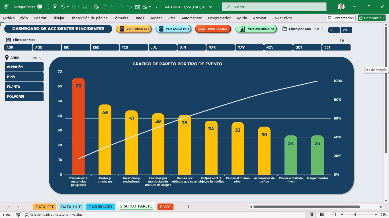Click the Save icon in the title bar
The height and width of the screenshot is (218, 389).
click(55, 7)
